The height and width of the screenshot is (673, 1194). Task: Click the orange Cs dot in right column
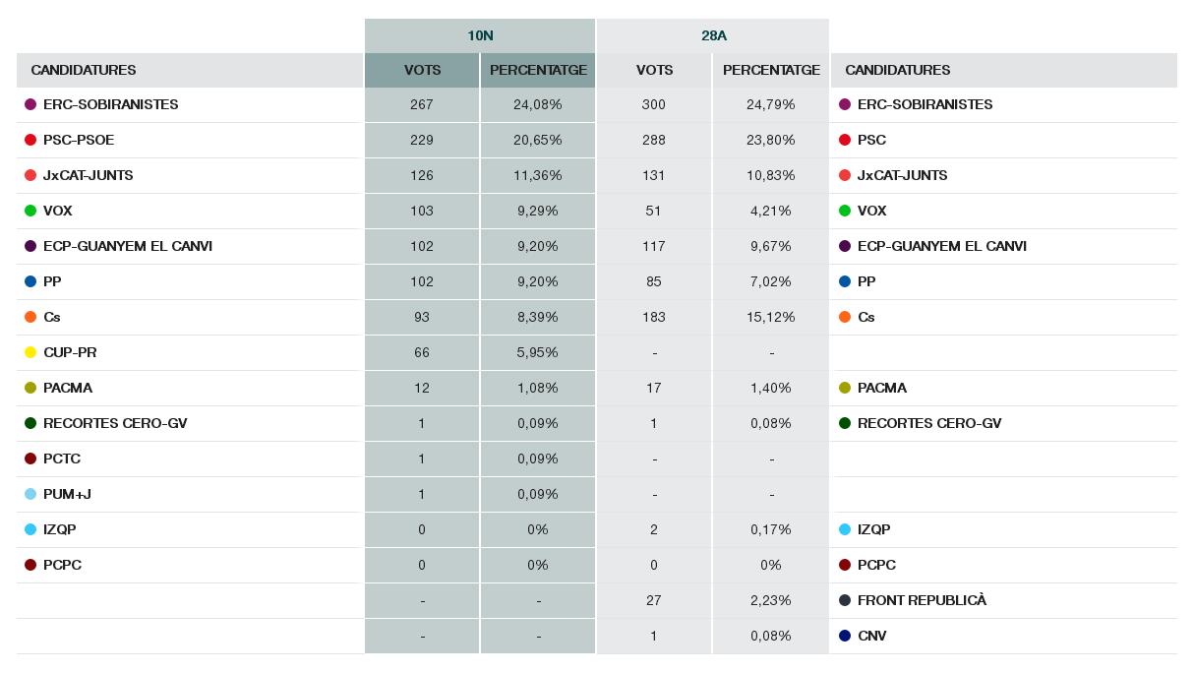click(845, 317)
